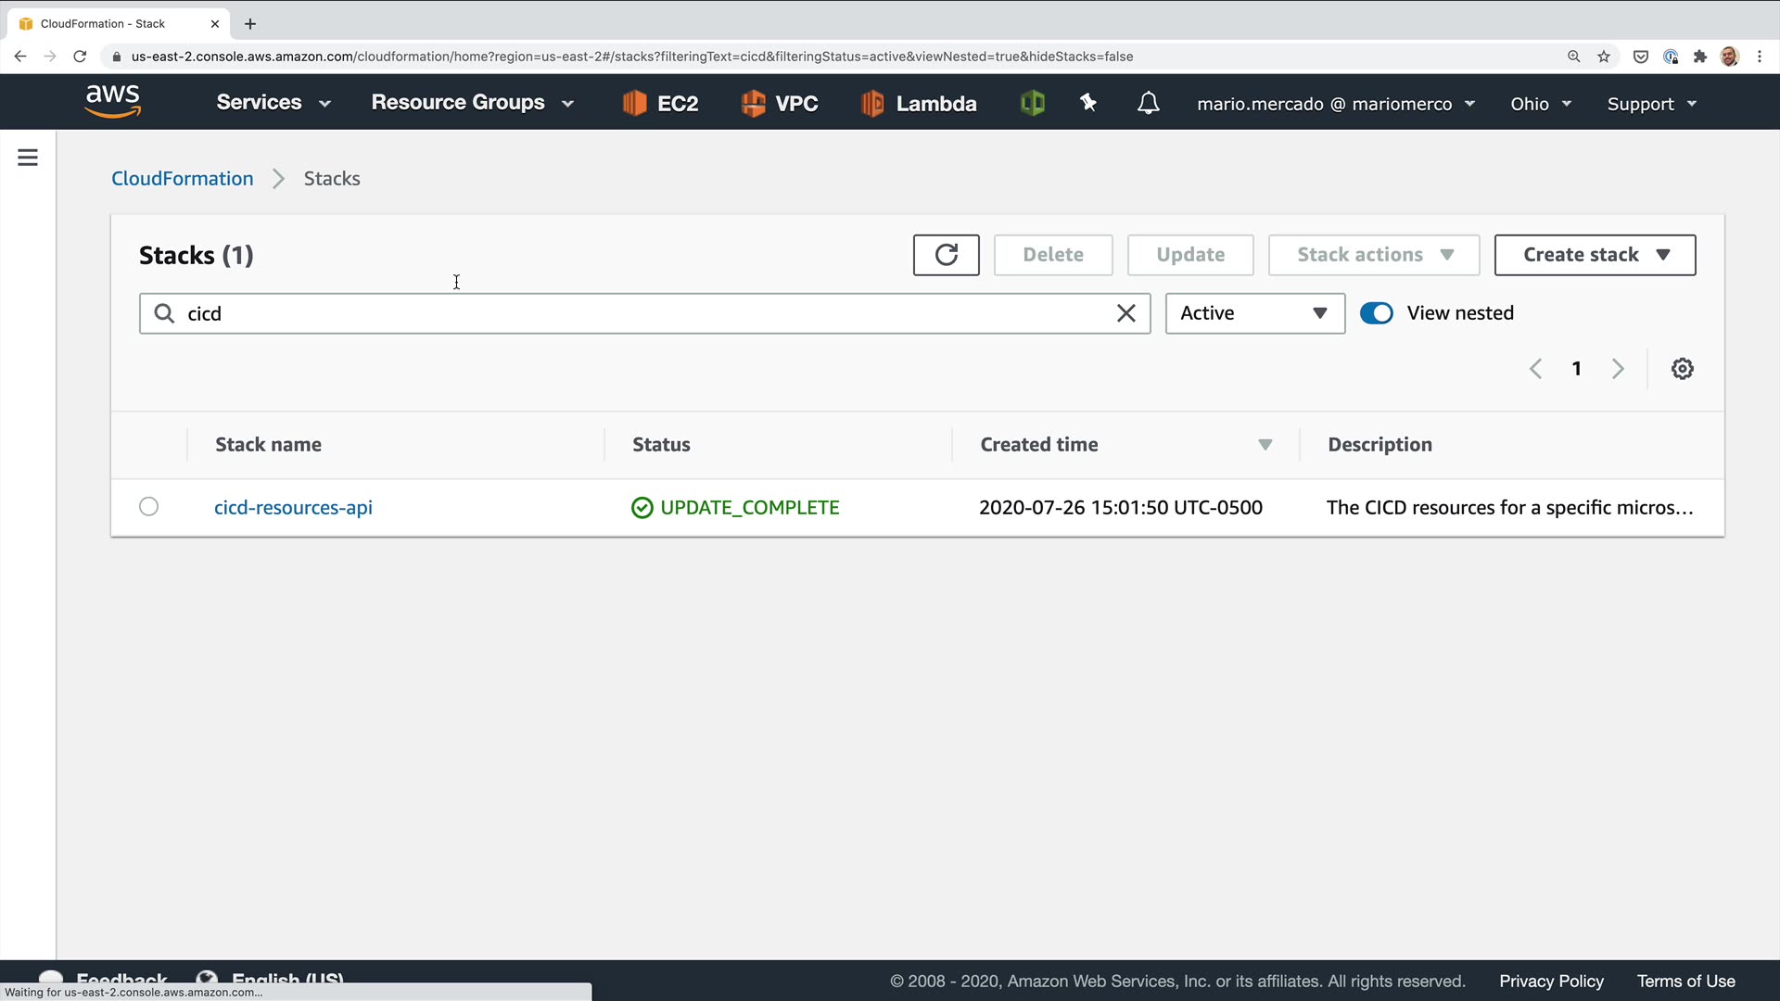Click the pin shortcuts icon in navbar
The width and height of the screenshot is (1780, 1001).
click(1088, 103)
